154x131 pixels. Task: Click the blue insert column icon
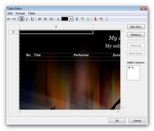coord(77,19)
